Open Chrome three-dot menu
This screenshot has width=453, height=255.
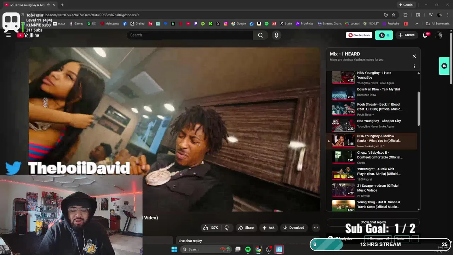[448, 15]
